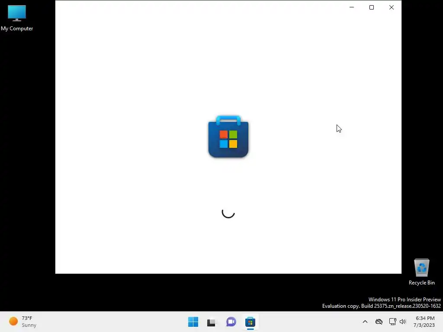Open the weather widget showing 73°F Sunny
The height and width of the screenshot is (332, 443).
point(22,322)
